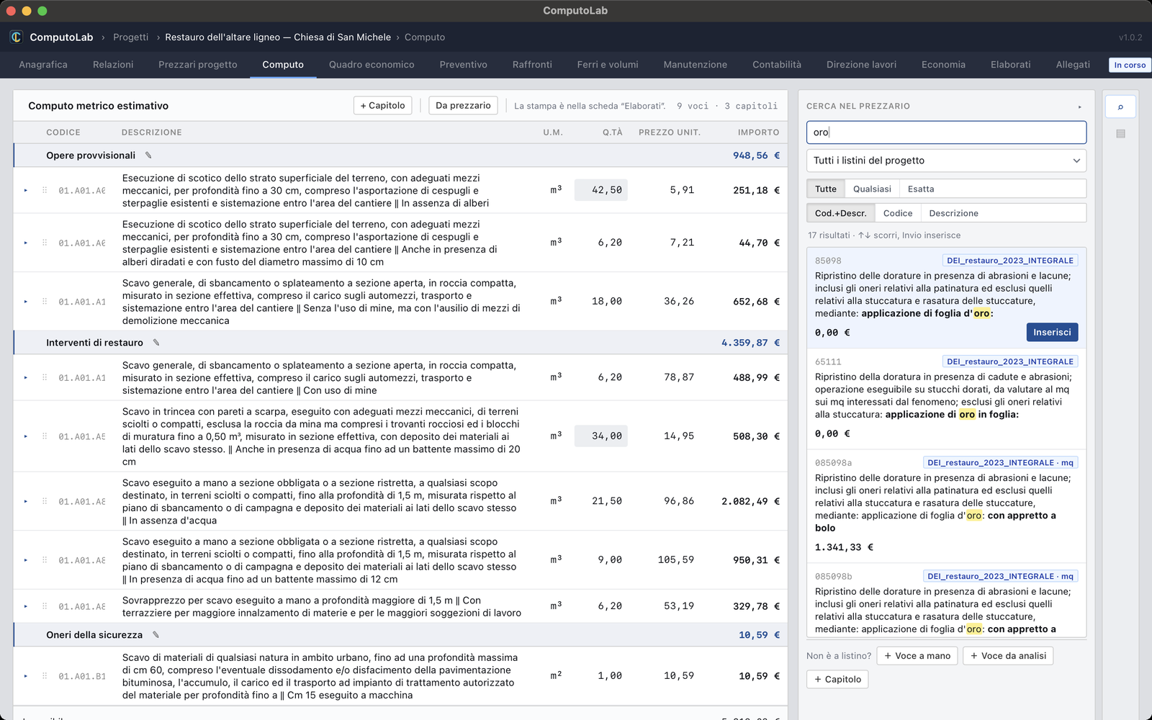The image size is (1152, 720).
Task: Switch to the Anagrafica tab
Action: [43, 65]
